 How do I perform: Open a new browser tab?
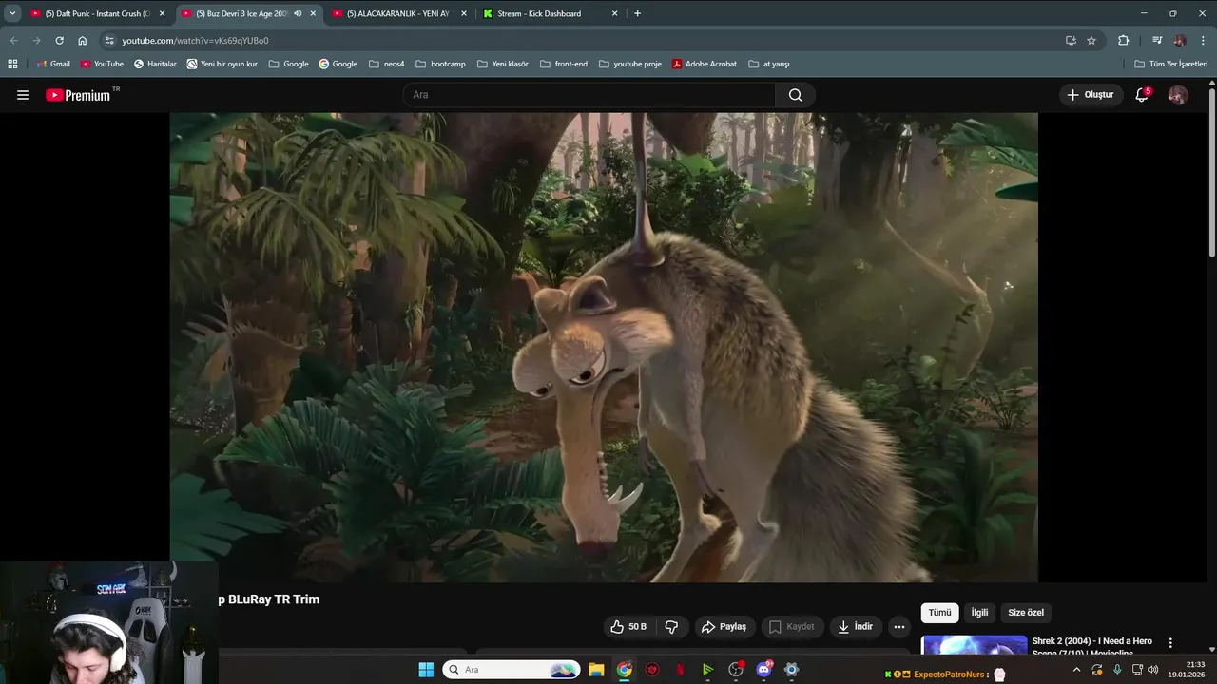637,13
